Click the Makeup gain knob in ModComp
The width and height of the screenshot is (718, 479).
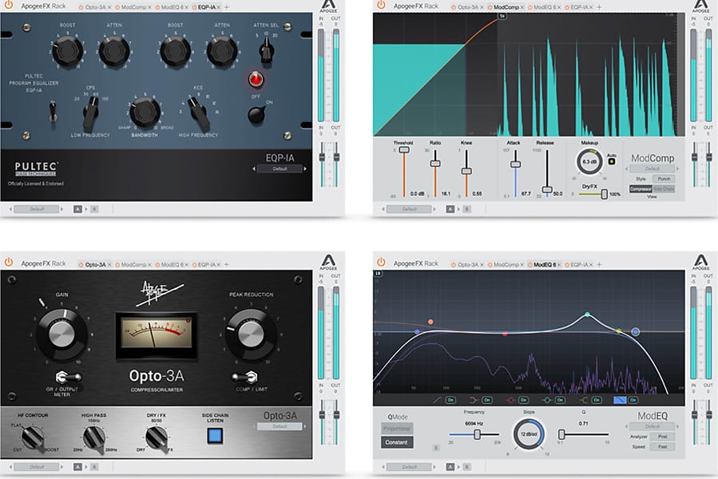click(589, 161)
